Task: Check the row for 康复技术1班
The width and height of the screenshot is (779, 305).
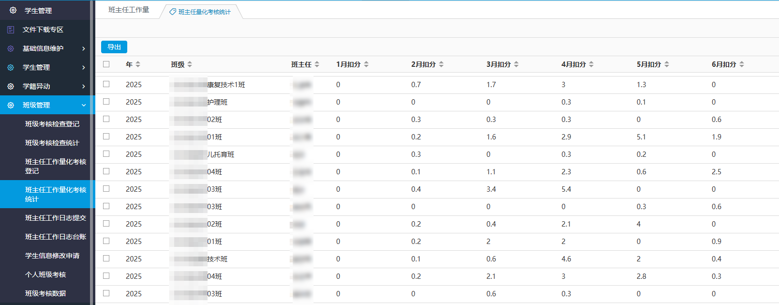Action: coord(106,84)
